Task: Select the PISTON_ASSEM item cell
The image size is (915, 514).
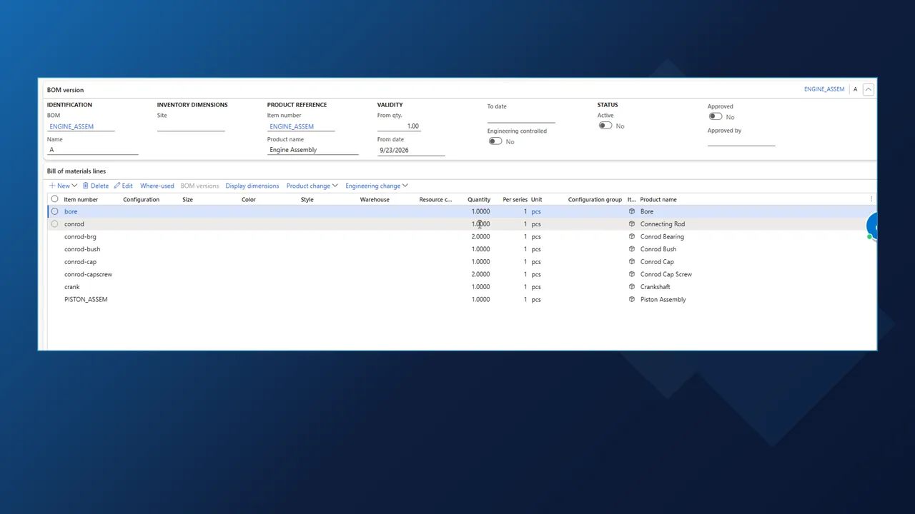Action: [86, 299]
